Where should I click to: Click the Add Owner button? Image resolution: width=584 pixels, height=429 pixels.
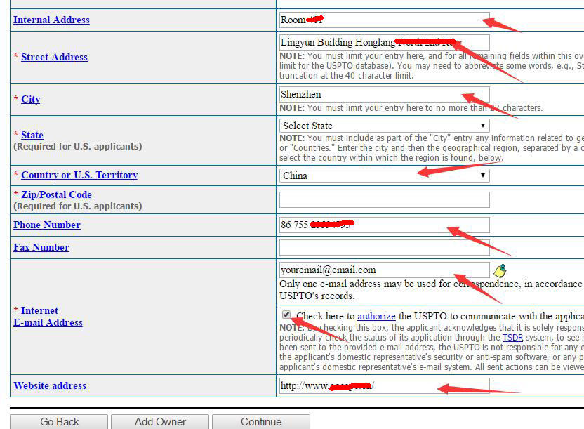[x=160, y=422]
